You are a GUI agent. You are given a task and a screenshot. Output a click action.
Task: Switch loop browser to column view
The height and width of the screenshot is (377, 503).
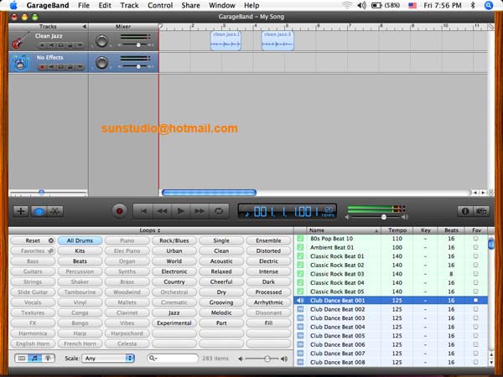(x=22, y=359)
